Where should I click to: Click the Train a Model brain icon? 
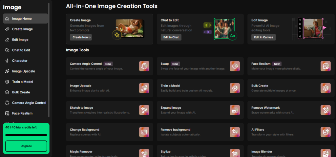(235, 88)
